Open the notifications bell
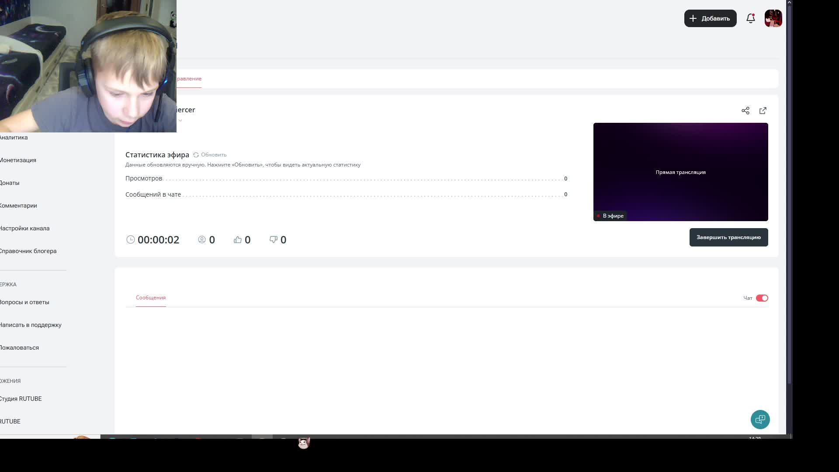Image resolution: width=839 pixels, height=472 pixels. pyautogui.click(x=751, y=18)
